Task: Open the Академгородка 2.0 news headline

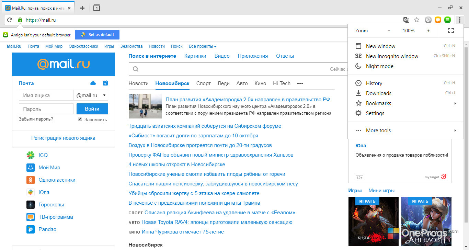Action: (248, 100)
